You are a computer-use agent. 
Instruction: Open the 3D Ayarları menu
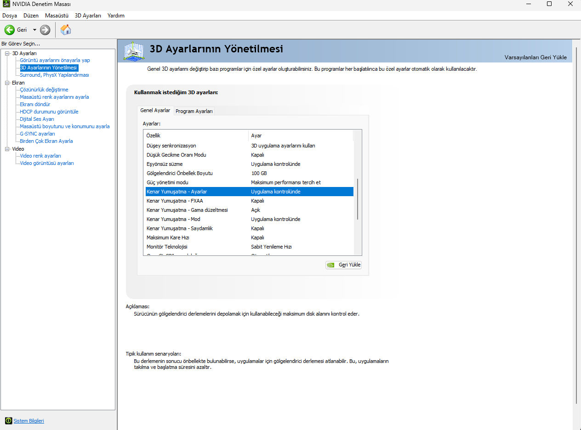coord(88,16)
